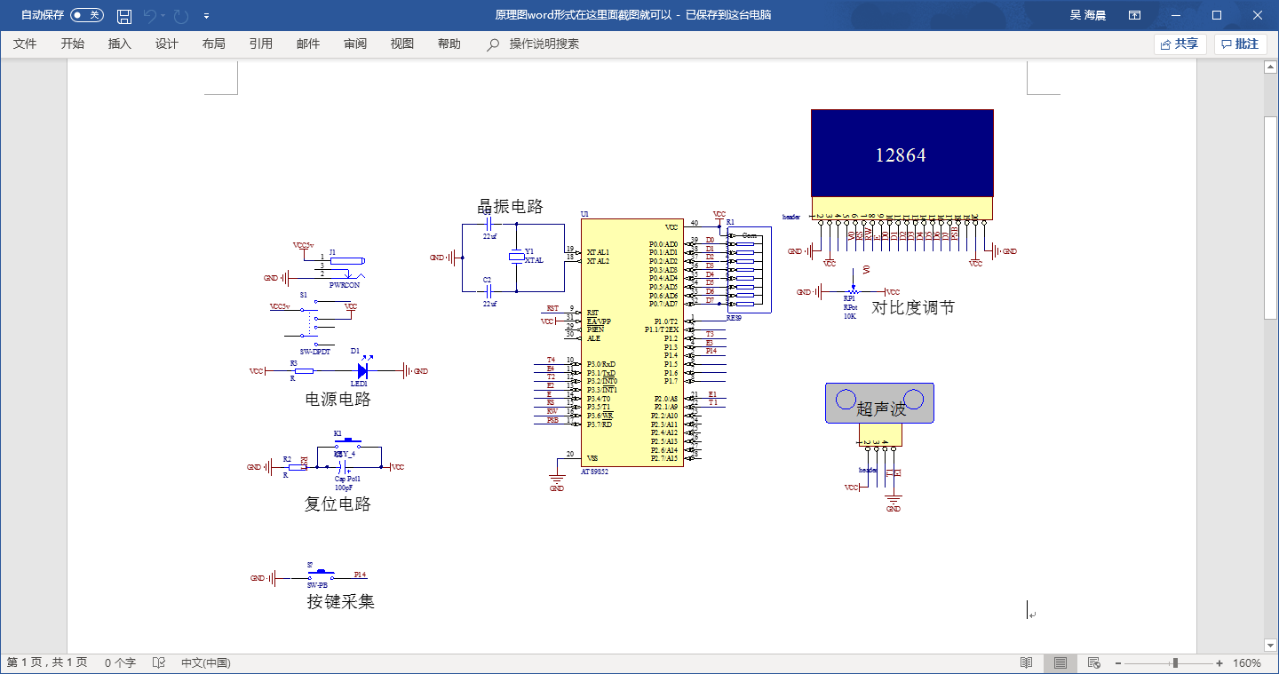Switch to Print Layout view icon
The width and height of the screenshot is (1279, 674).
click(1061, 662)
